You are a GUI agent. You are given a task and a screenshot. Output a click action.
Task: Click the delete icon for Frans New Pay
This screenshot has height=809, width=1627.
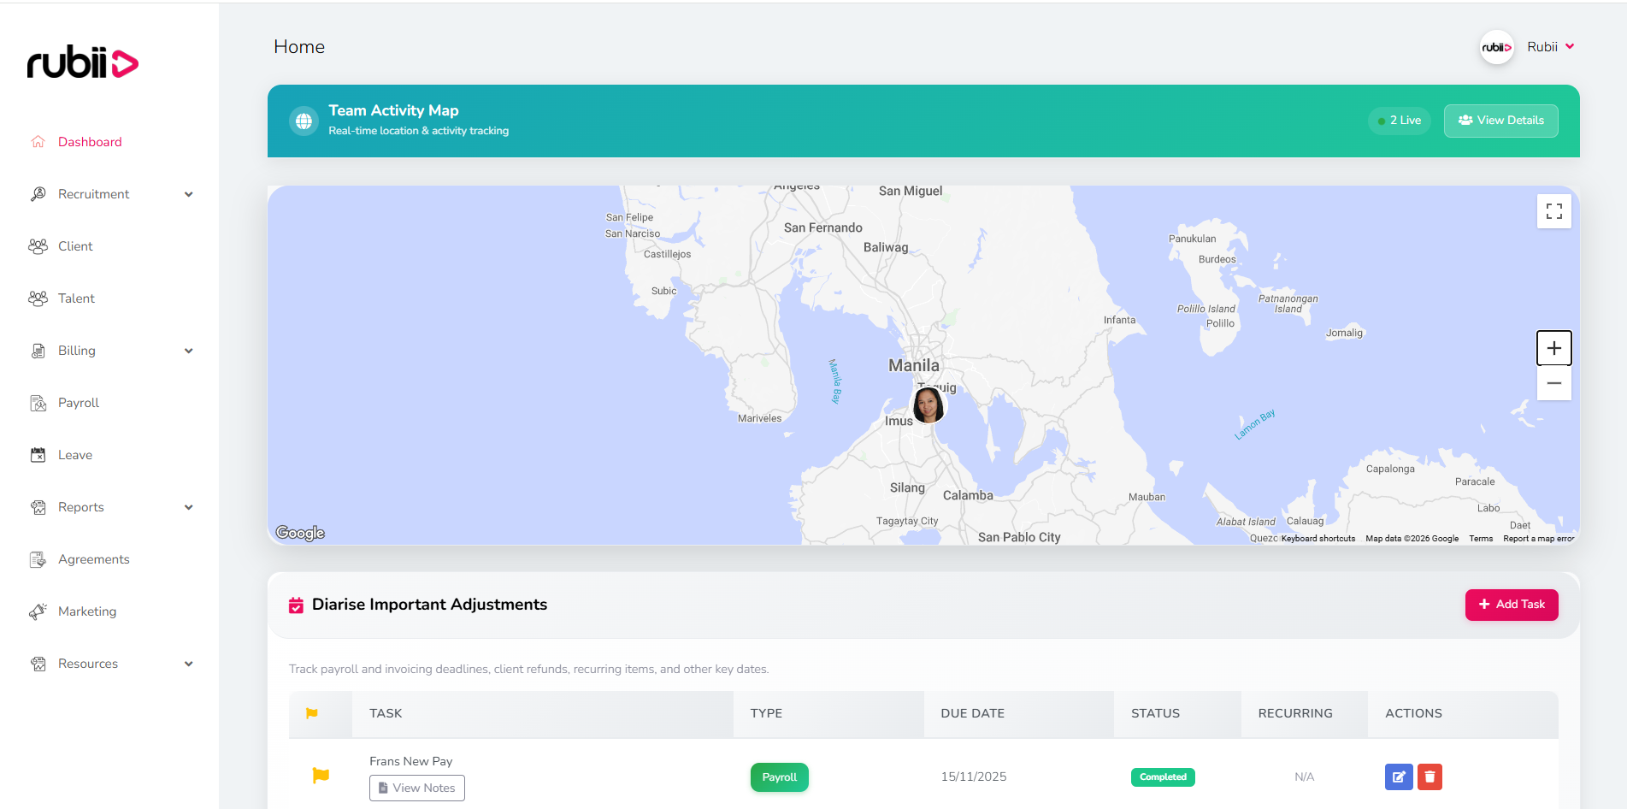[1430, 777]
